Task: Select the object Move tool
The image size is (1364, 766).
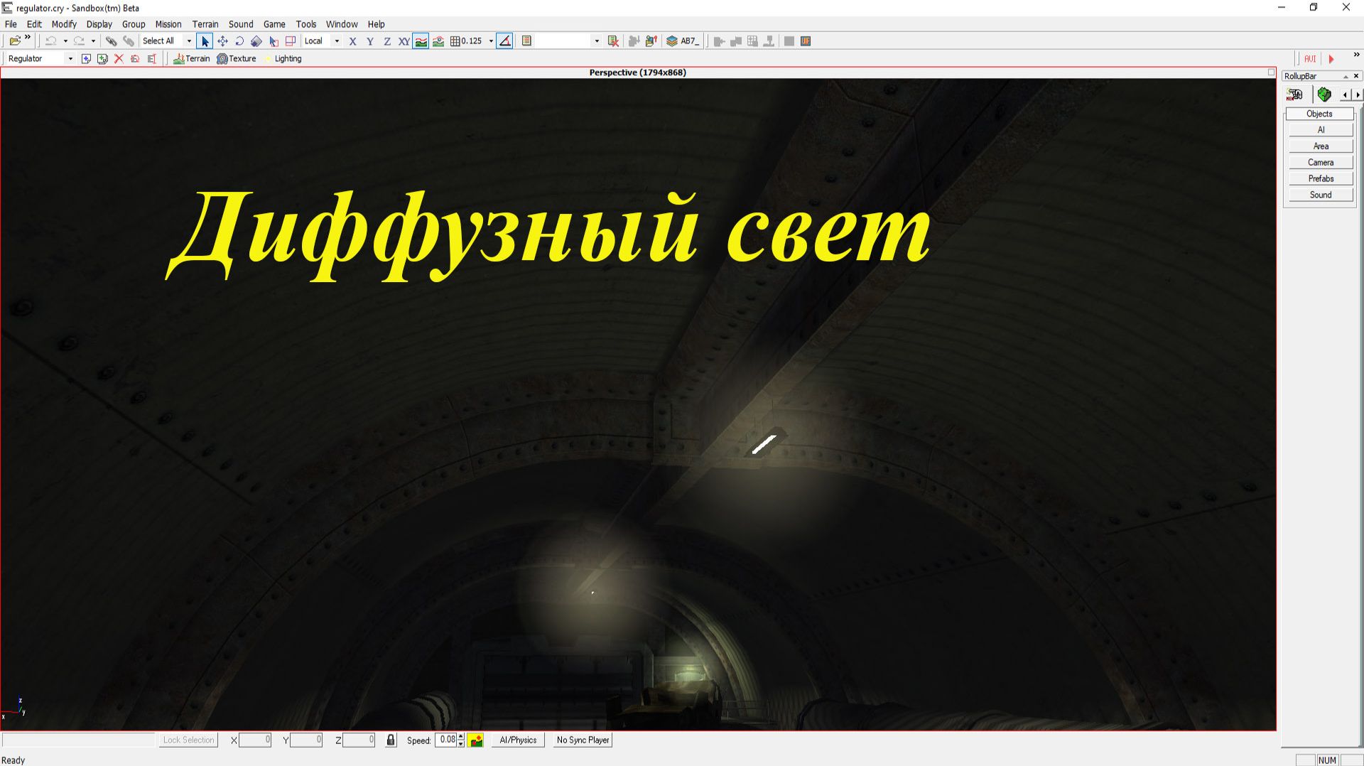Action: (x=222, y=41)
